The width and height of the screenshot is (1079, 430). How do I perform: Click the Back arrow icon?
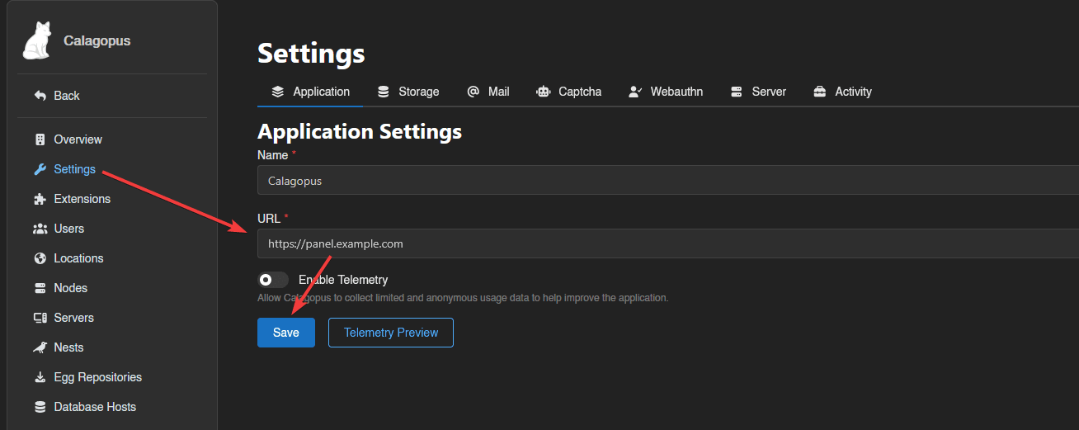pyautogui.click(x=40, y=96)
